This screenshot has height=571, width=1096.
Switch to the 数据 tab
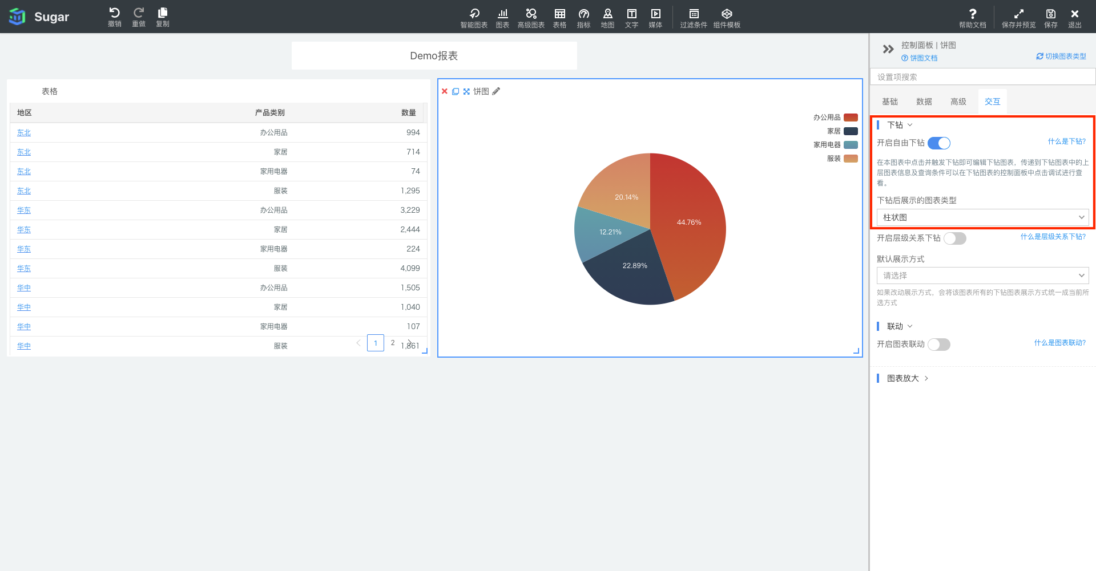coord(924,102)
